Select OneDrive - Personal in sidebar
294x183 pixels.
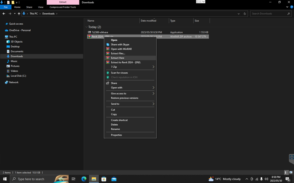click(20, 30)
